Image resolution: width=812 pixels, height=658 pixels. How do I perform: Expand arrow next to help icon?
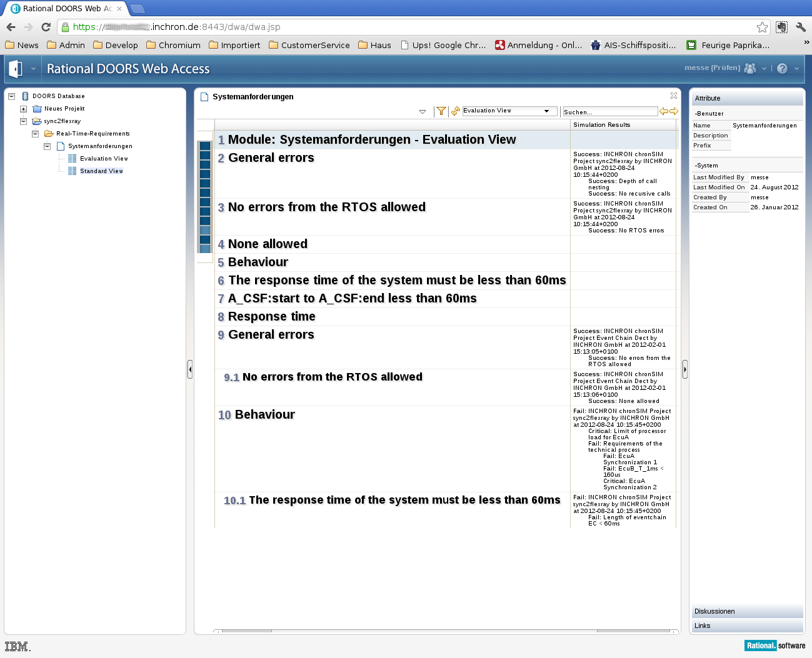tap(796, 69)
